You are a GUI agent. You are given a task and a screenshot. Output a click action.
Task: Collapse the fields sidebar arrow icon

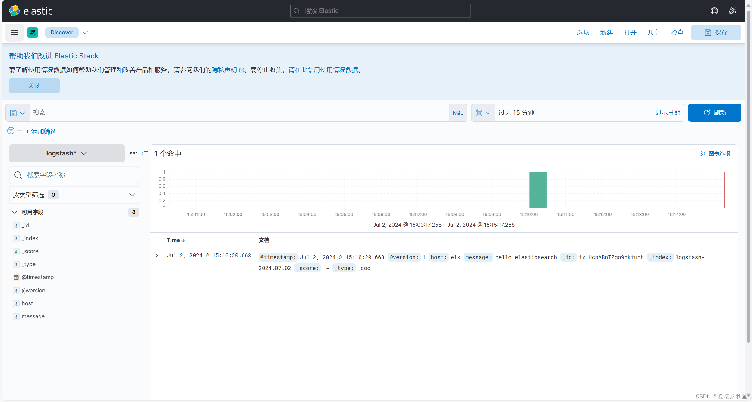point(145,153)
